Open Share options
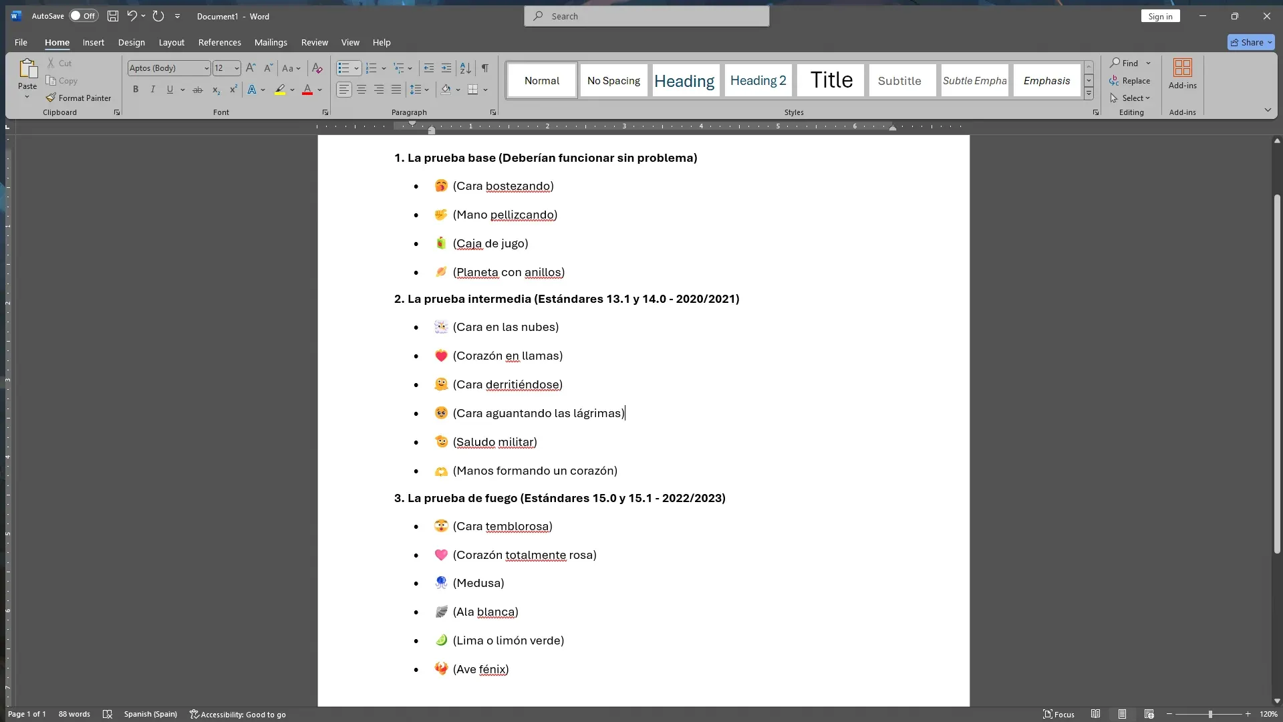The image size is (1283, 722). pos(1250,42)
